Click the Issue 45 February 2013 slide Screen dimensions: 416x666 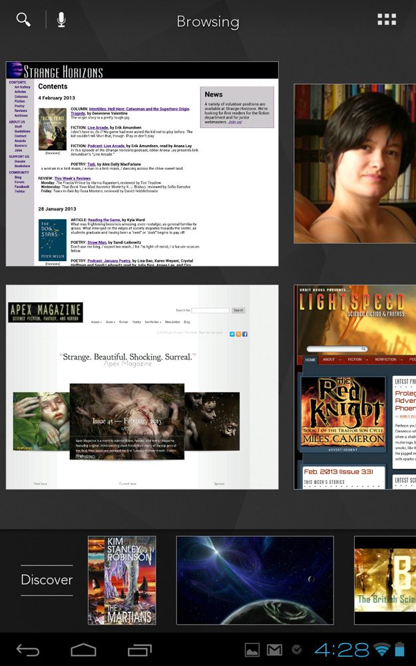[127, 422]
